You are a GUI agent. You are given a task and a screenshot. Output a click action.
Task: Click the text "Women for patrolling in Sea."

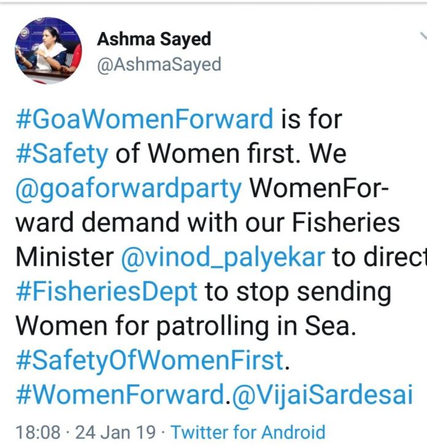point(186,325)
